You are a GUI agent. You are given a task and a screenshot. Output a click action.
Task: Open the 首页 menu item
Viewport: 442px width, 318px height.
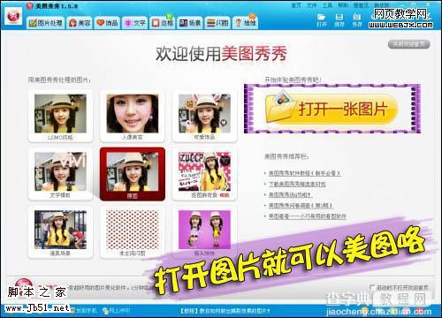click(295, 5)
